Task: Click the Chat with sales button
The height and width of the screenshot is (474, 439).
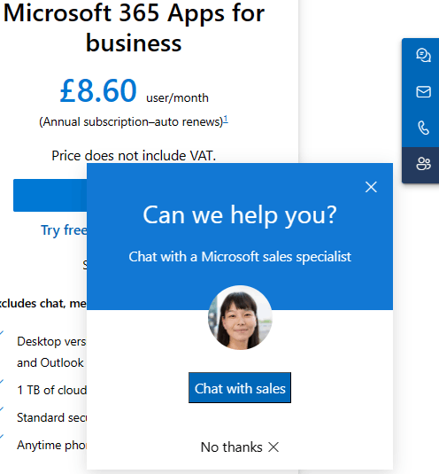Action: click(240, 388)
